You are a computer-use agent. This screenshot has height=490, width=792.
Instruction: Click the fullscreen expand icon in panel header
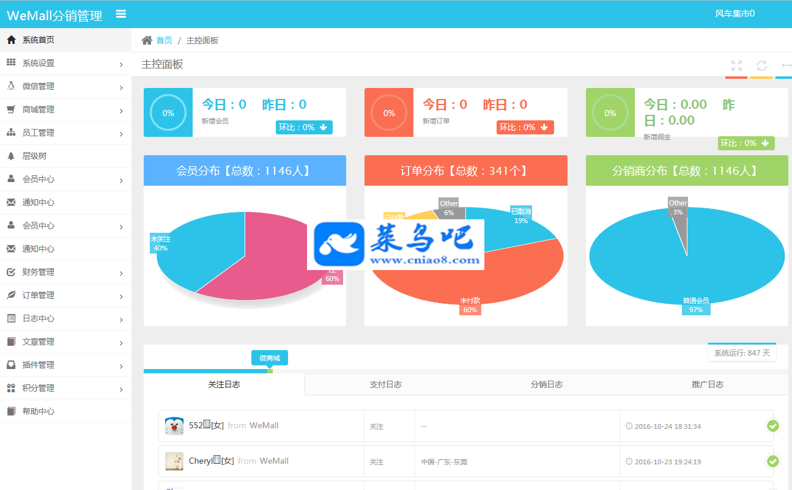(x=737, y=65)
